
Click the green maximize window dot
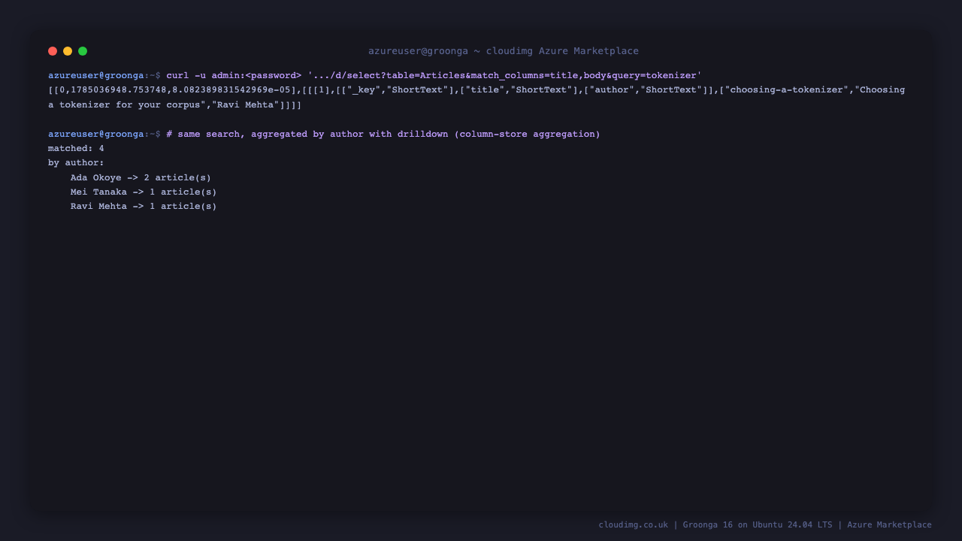[x=83, y=51]
